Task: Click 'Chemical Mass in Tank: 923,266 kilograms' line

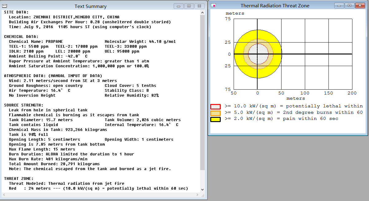Action: 58,130
